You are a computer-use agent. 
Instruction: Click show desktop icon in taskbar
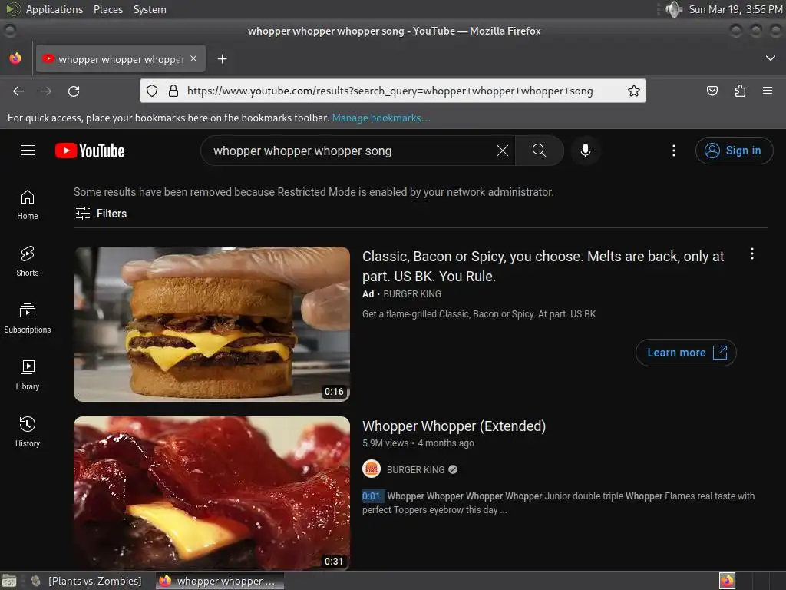tap(9, 581)
